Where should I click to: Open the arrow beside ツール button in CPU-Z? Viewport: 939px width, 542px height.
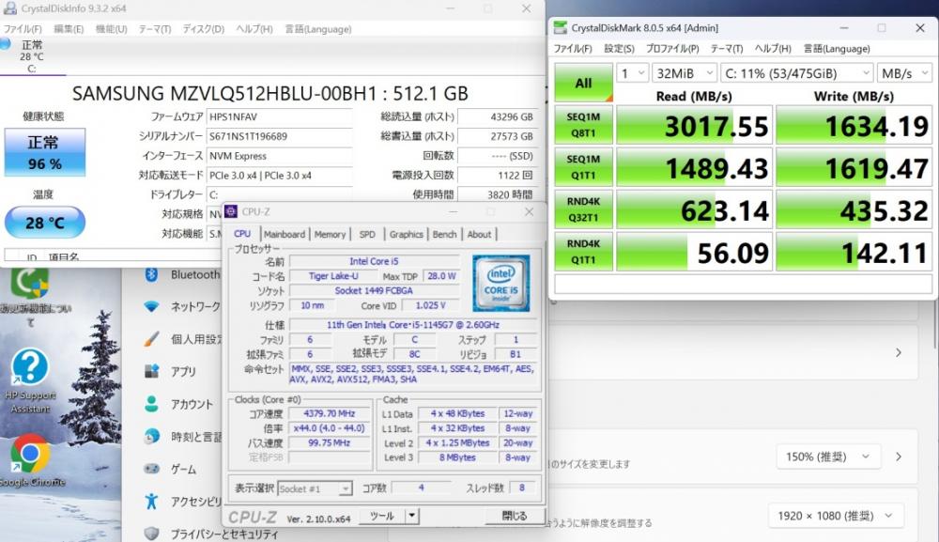412,516
